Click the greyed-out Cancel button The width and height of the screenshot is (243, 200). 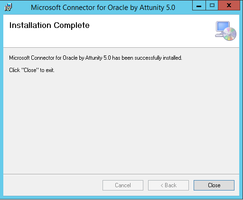[x=123, y=185]
